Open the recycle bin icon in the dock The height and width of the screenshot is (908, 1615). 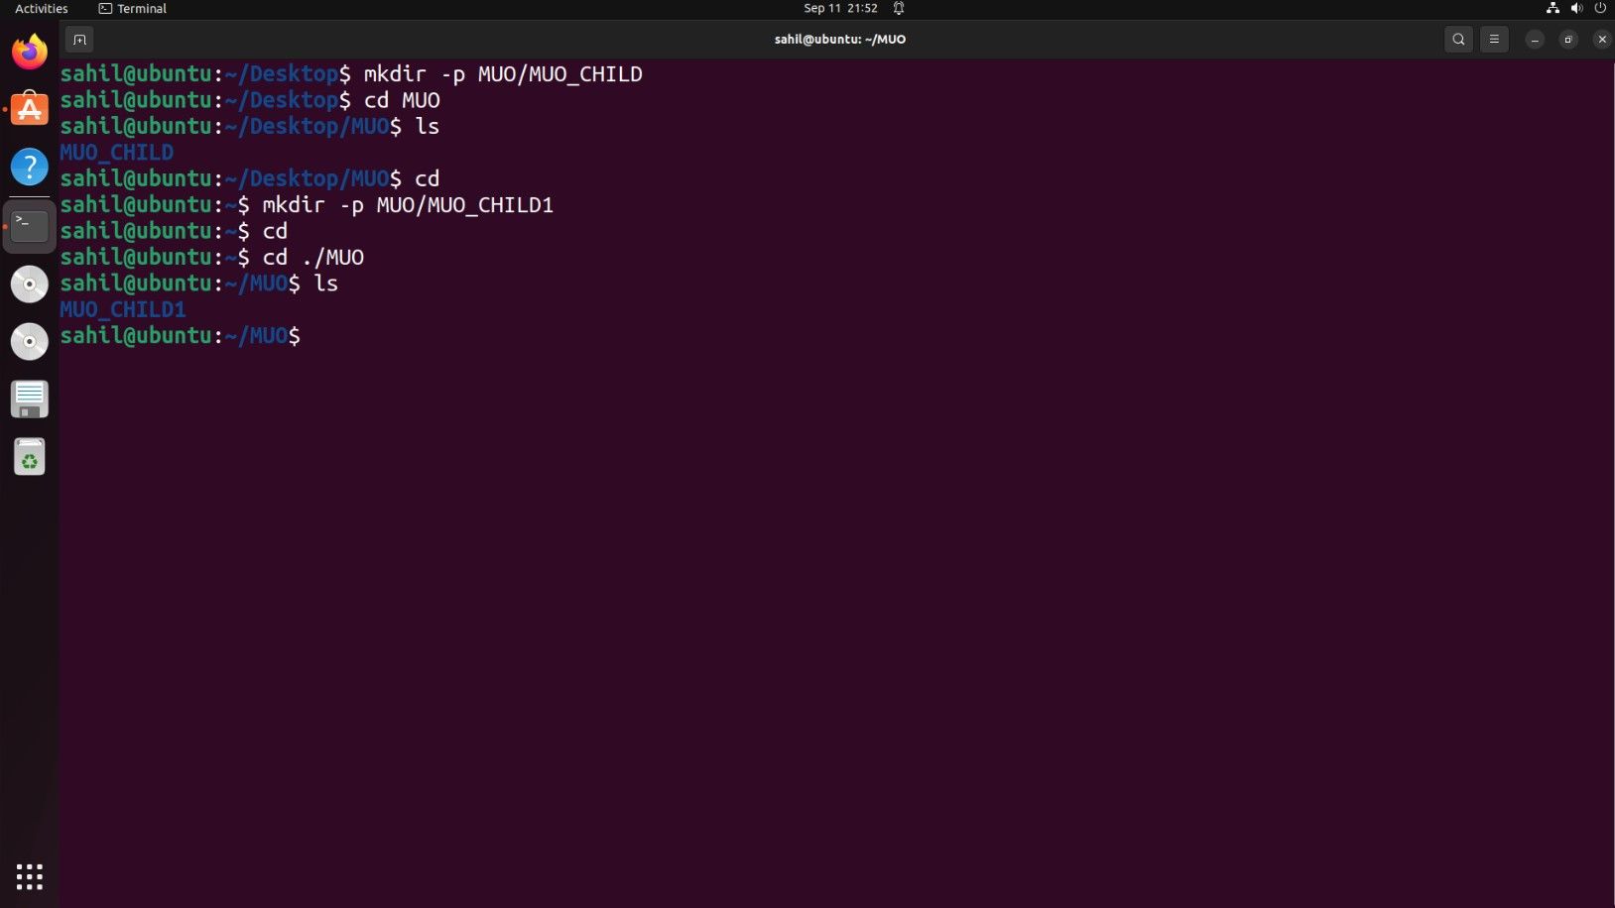pos(29,456)
